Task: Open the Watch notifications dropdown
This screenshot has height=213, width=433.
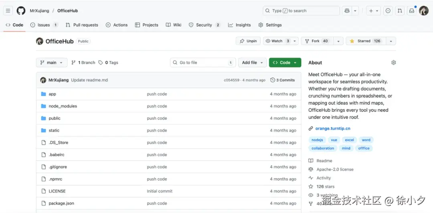Action: pyautogui.click(x=281, y=41)
